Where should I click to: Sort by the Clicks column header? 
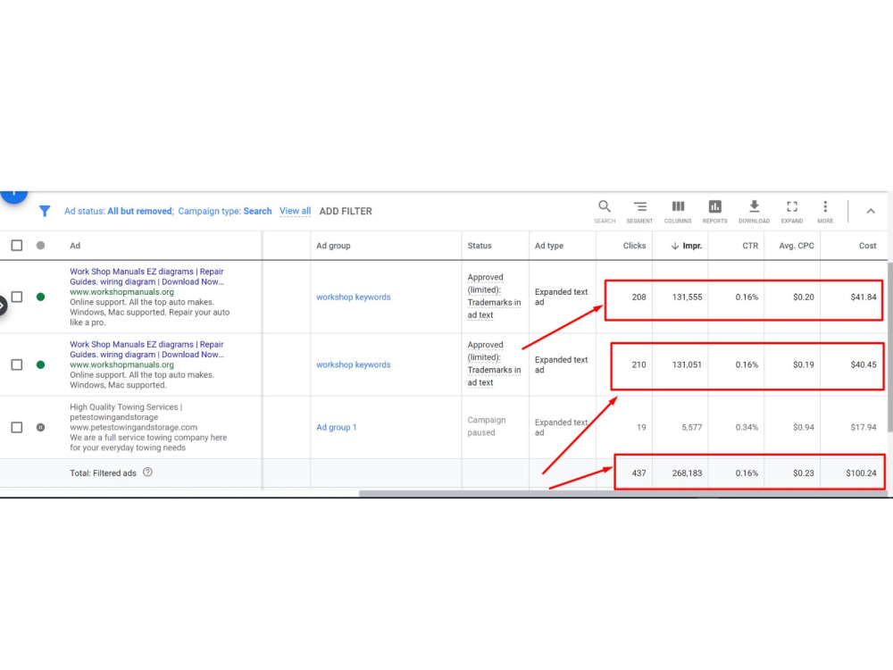coord(634,246)
